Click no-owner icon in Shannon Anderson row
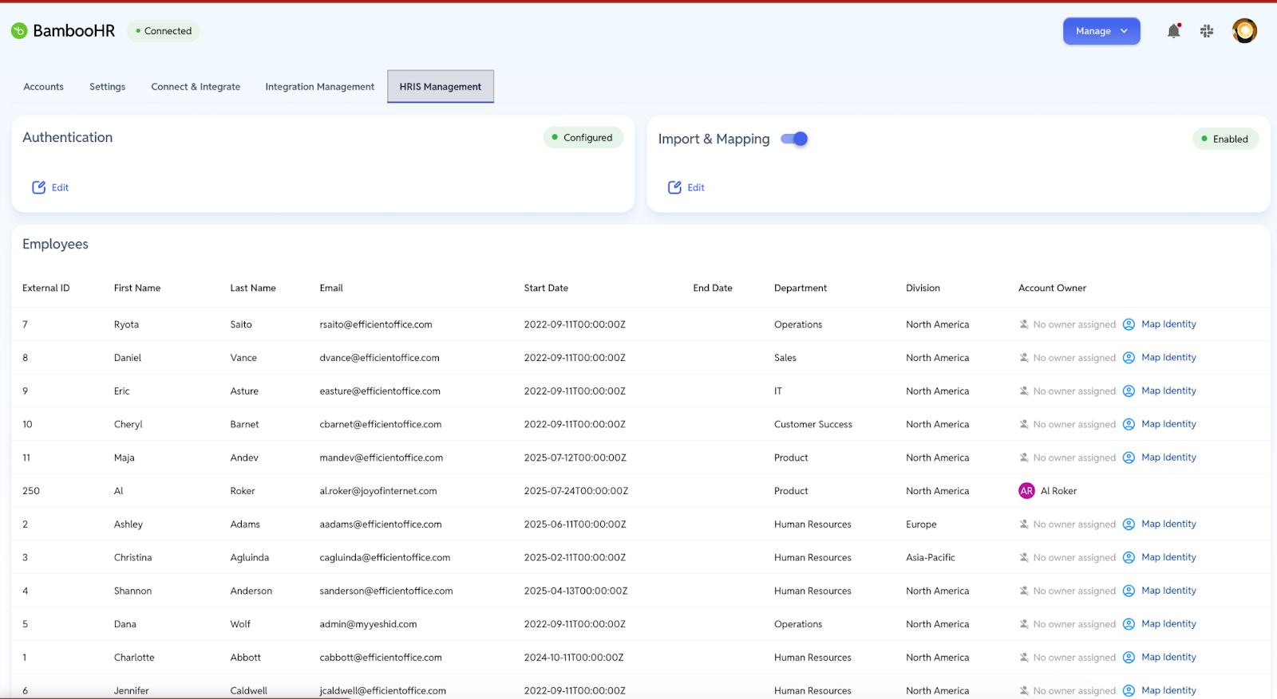This screenshot has height=699, width=1277. click(x=1024, y=591)
